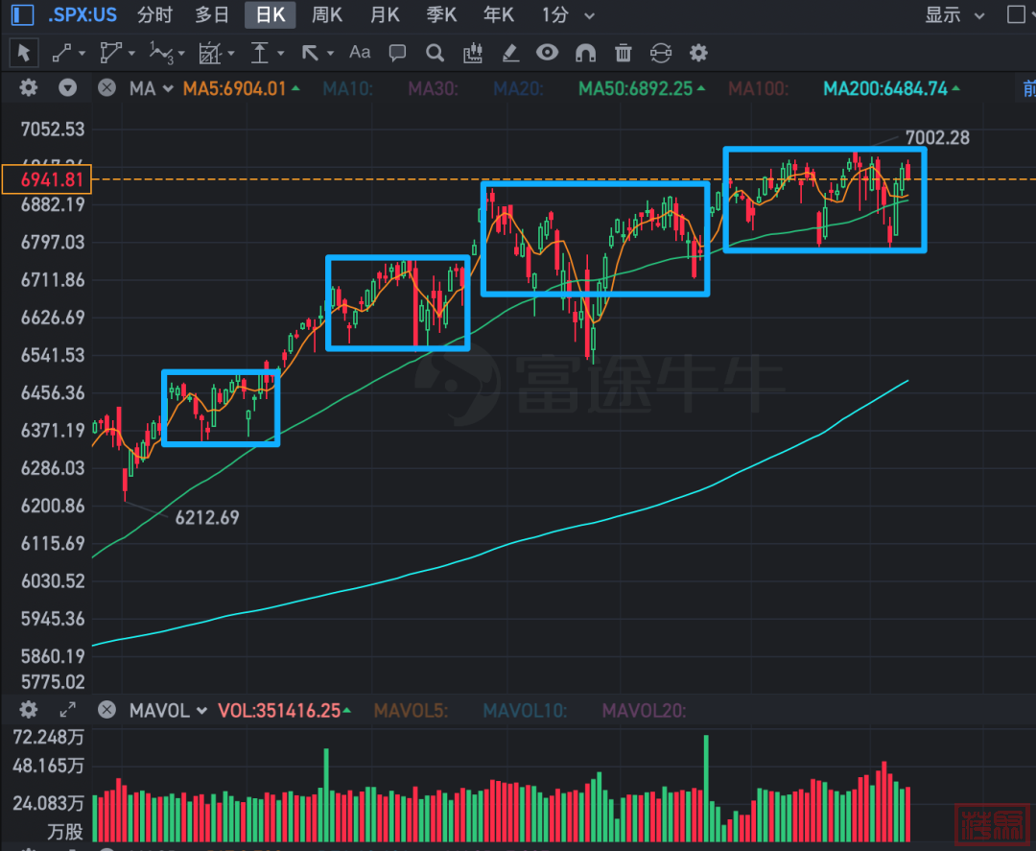This screenshot has height=851, width=1036.
Task: Pick the text annotation 'Aa' tool
Action: (x=360, y=52)
